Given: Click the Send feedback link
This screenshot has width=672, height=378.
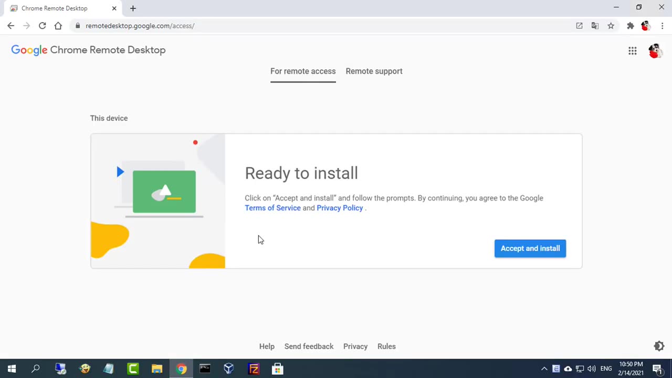Looking at the screenshot, I should coord(309,346).
